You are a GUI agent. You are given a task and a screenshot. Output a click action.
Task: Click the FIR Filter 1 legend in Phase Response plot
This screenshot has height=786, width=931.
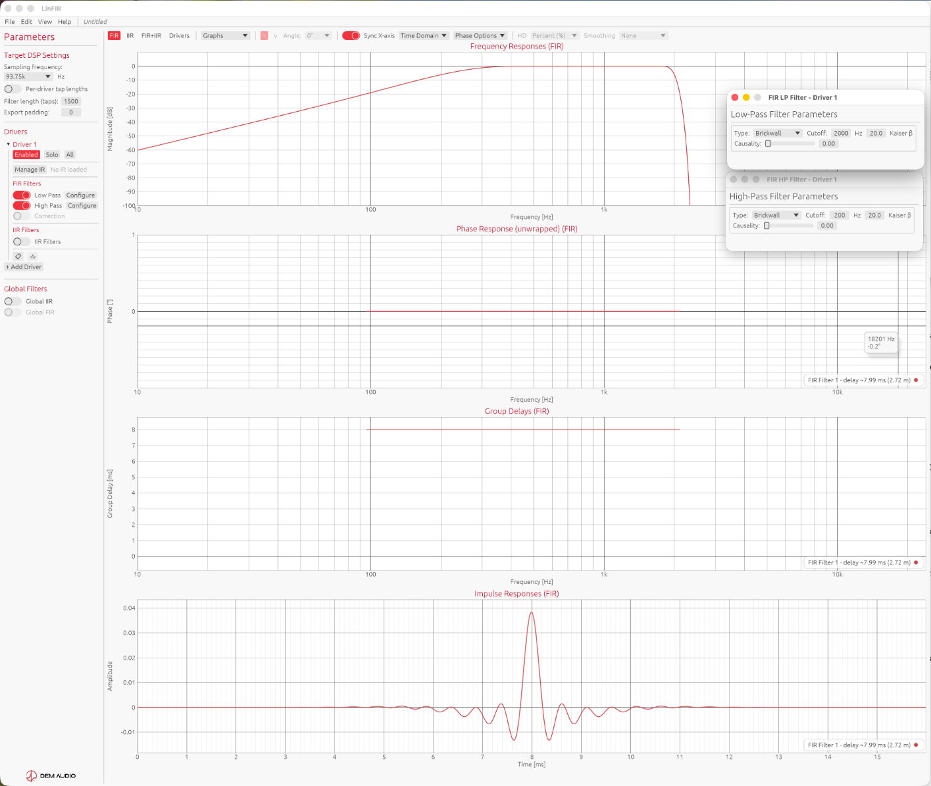click(863, 380)
